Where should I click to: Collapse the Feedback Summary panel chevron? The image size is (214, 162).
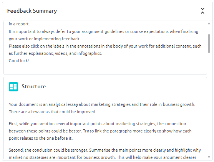[202, 11]
